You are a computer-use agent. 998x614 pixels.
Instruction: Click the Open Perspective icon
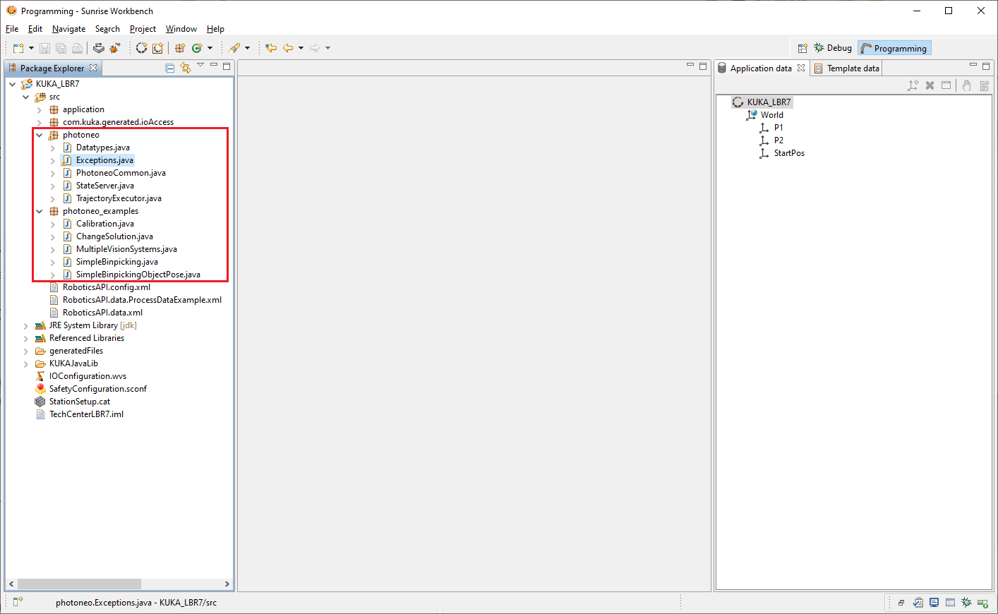point(802,48)
